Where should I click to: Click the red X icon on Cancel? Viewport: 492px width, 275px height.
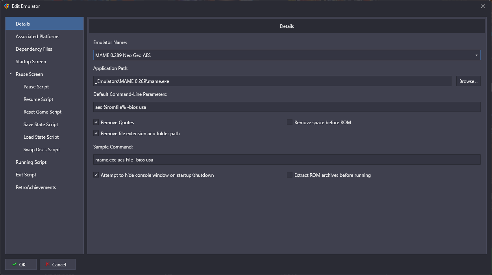coord(47,264)
